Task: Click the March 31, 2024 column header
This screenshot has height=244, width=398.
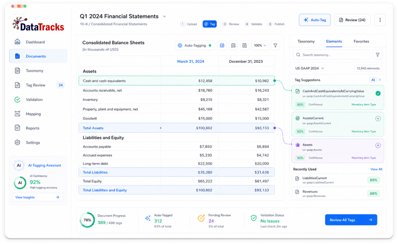Action: coord(190,62)
